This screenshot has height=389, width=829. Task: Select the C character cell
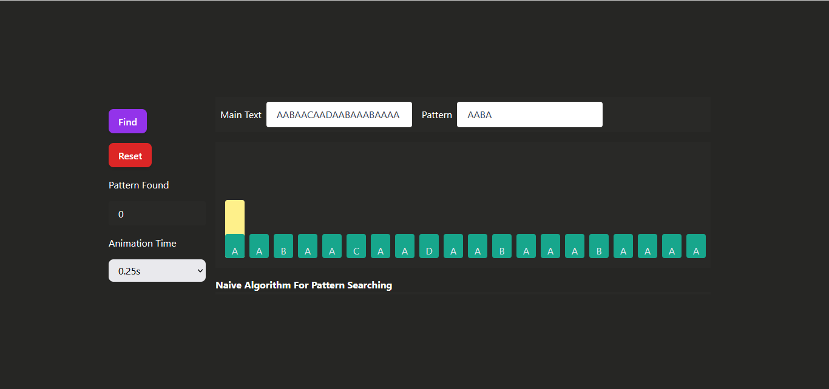tap(356, 246)
